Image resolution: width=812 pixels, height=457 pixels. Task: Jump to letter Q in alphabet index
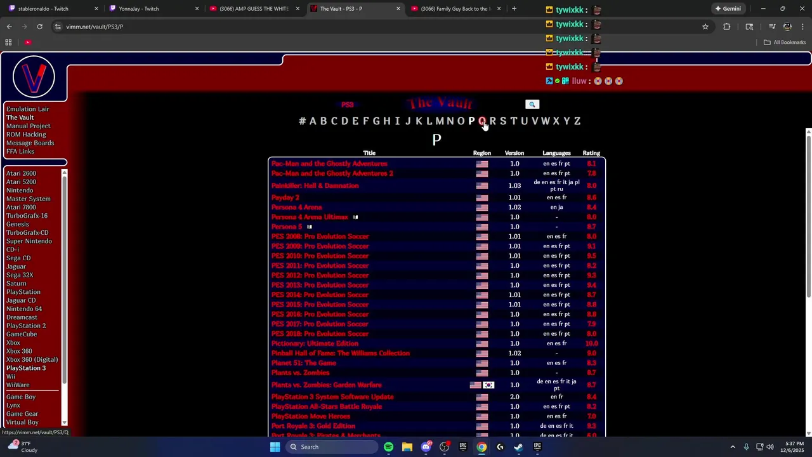(481, 121)
